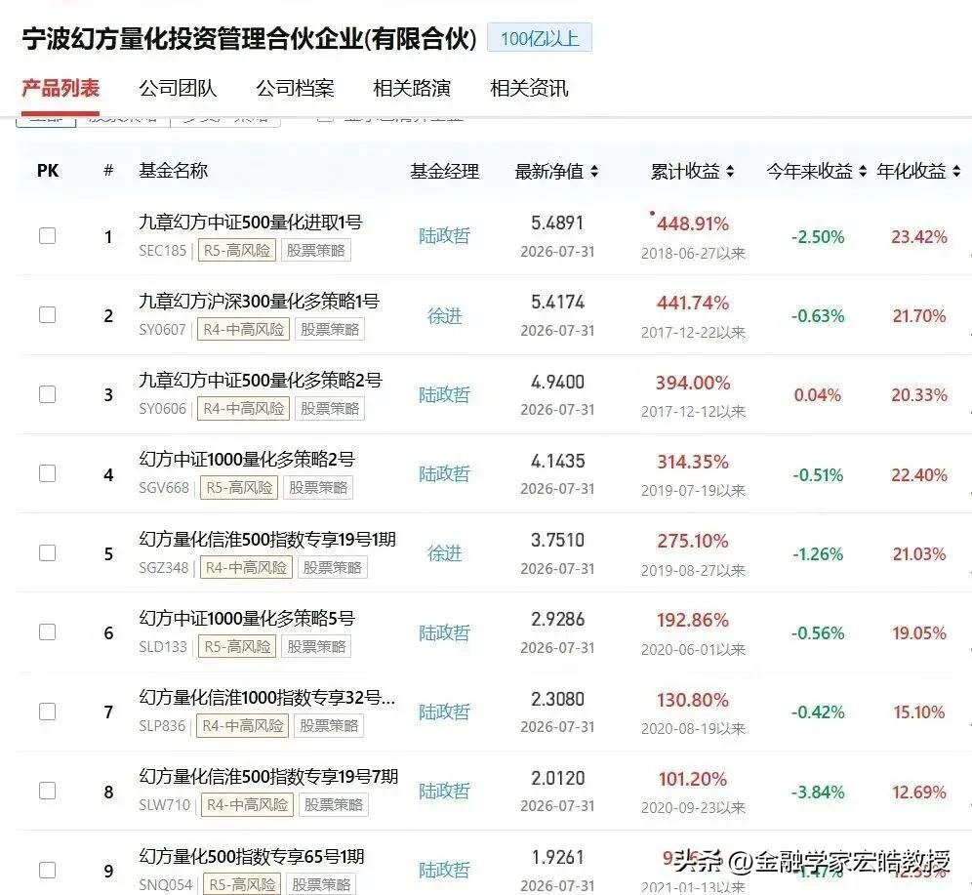The image size is (972, 895).
Task: Click R4-中高风险 tag beside SLW710
Action: pos(247,805)
